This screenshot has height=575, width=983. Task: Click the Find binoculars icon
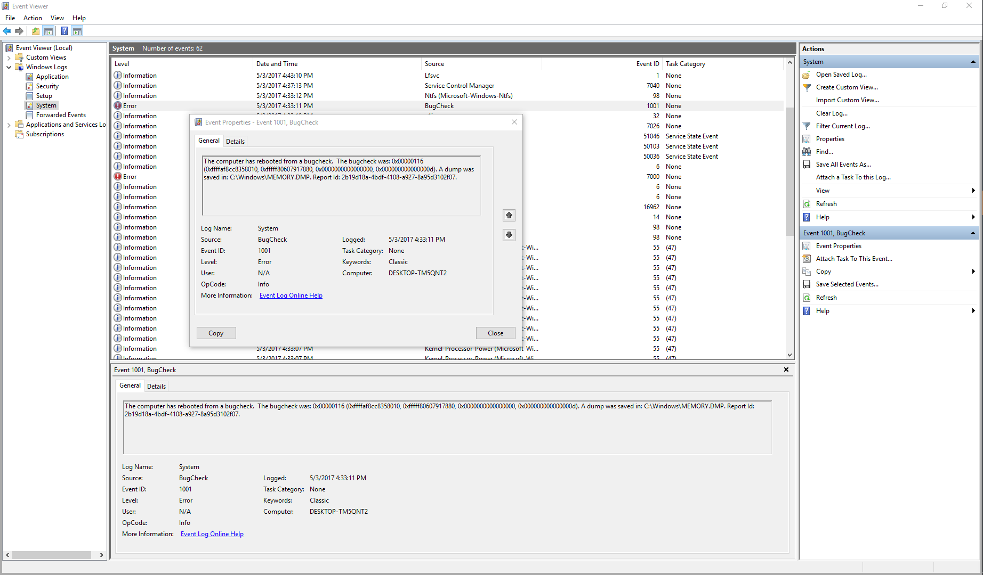tap(807, 152)
